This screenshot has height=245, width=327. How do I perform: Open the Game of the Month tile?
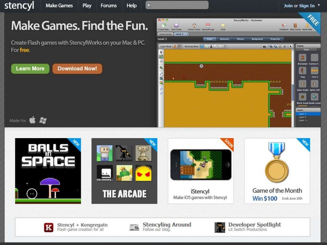[x=277, y=171]
